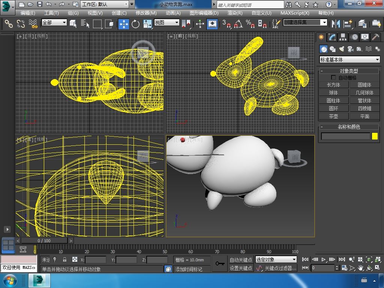Screen dimensions: 384x288
Task: Toggle the 3D Snaps button
Action: tap(226, 24)
